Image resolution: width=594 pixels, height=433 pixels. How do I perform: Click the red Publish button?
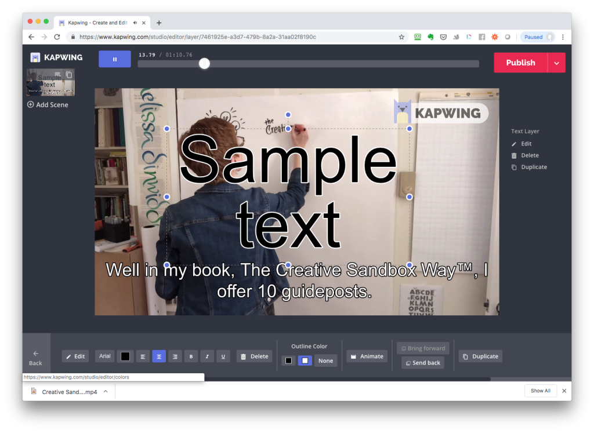click(x=520, y=63)
